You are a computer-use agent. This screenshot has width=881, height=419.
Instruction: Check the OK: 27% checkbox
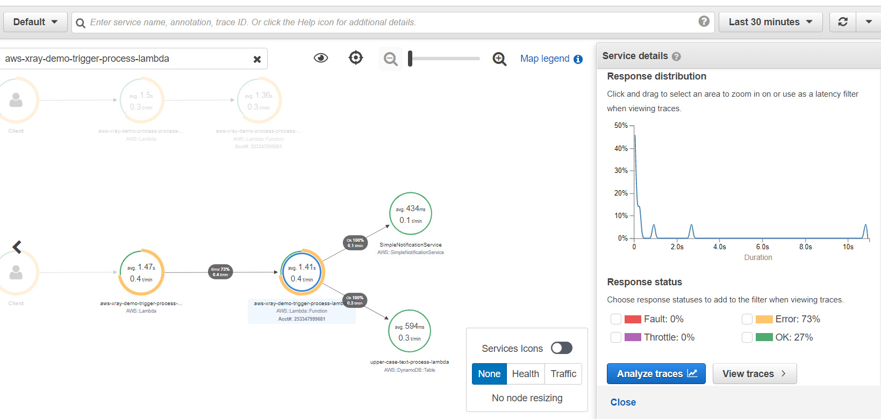tap(747, 337)
